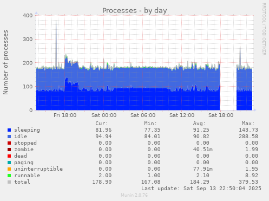Image resolution: width=269 pixels, height=201 pixels.
Task: Click the 400 y-axis tick label
Action: coord(28,16)
